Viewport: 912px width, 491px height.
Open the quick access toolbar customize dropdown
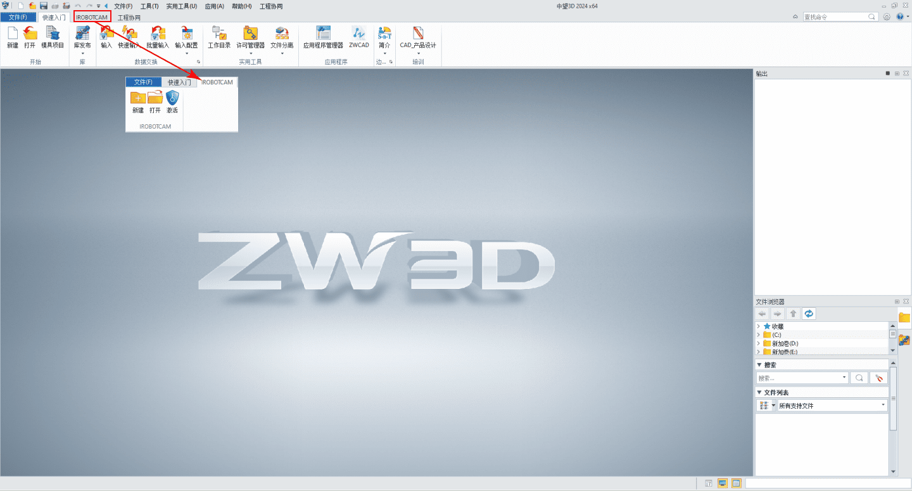[x=98, y=6]
